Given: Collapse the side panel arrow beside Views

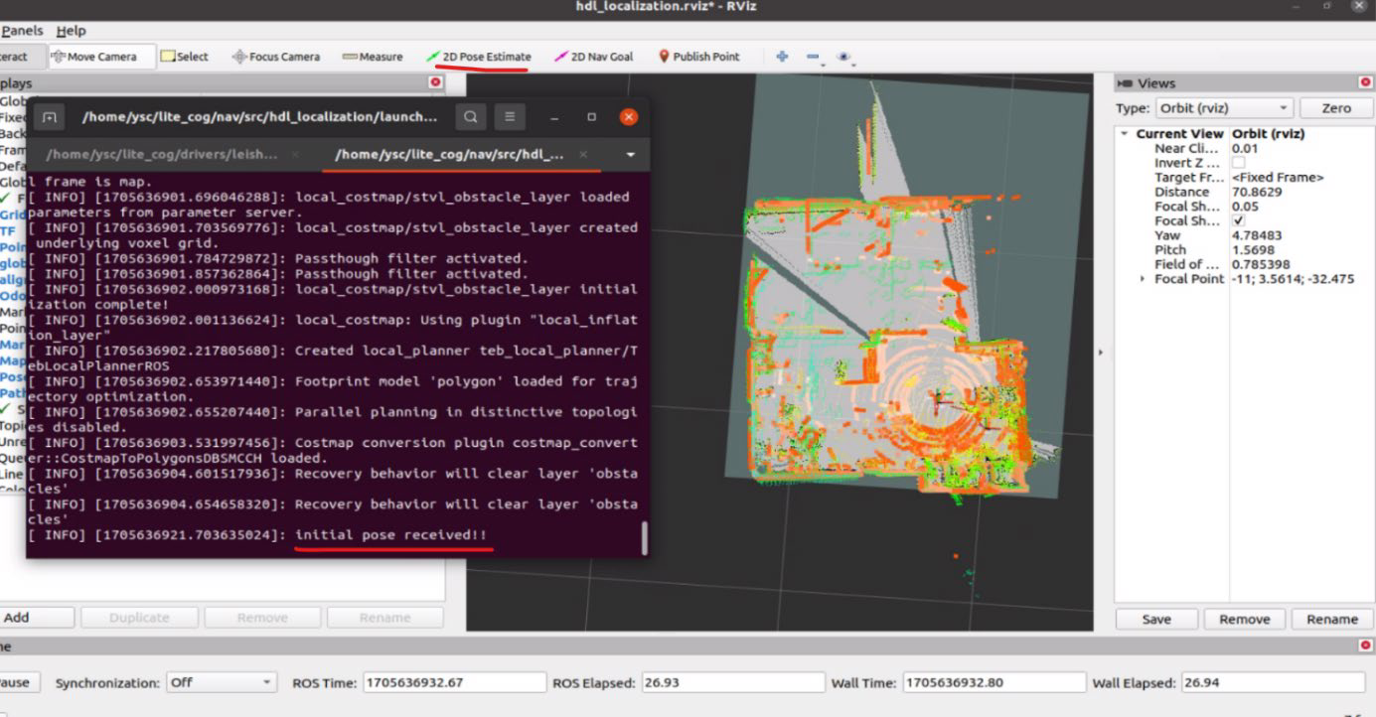Looking at the screenshot, I should tap(1102, 353).
